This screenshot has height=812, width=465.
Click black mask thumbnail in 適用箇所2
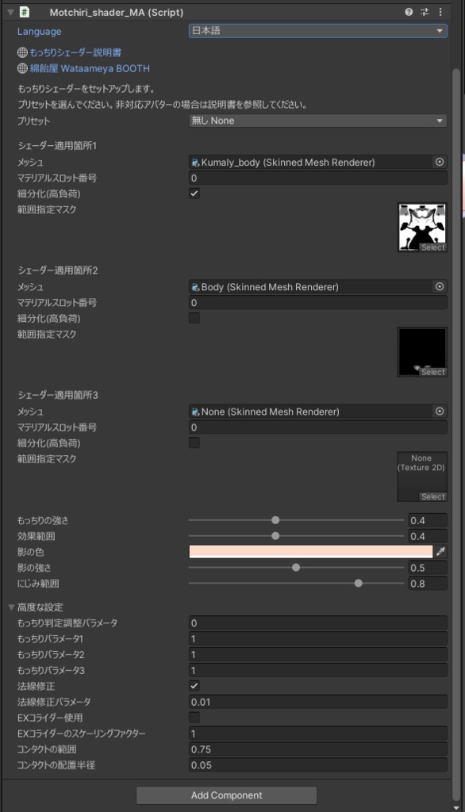point(422,352)
